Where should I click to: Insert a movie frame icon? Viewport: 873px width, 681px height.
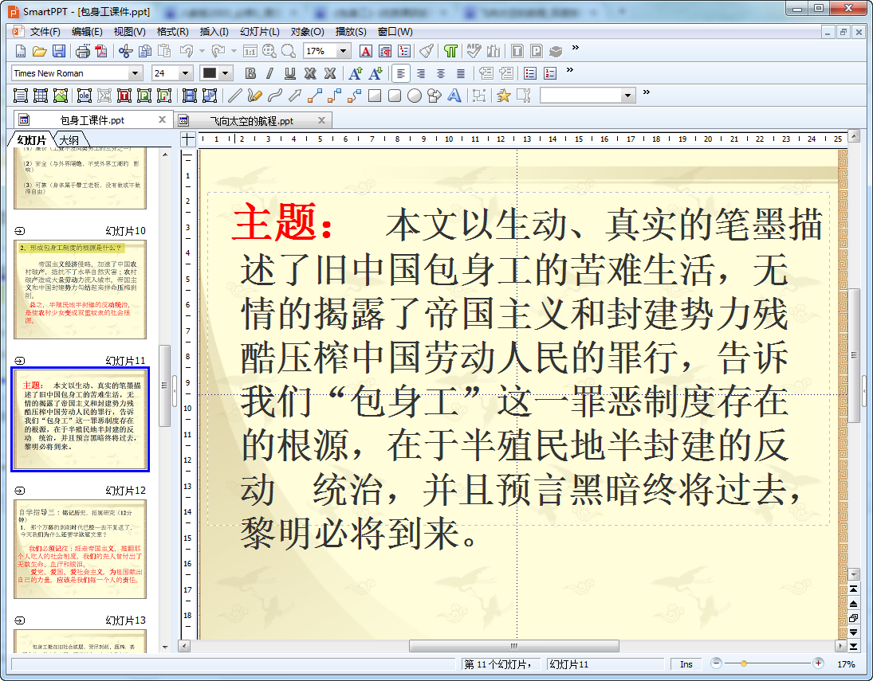(x=189, y=96)
